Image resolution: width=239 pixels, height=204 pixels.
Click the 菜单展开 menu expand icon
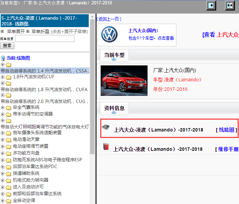[x=2, y=32]
